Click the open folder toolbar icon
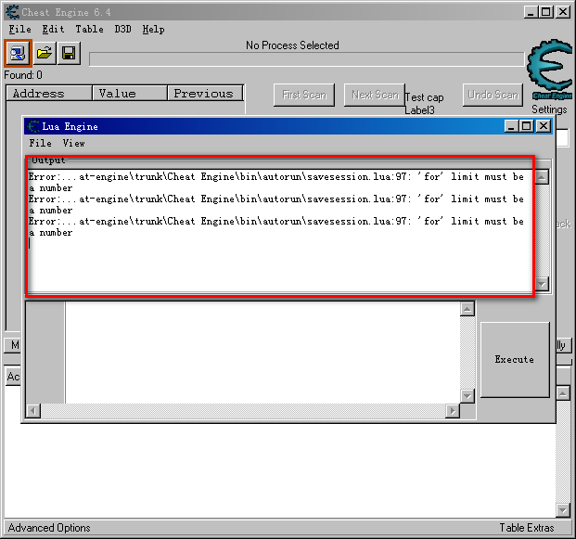Image resolution: width=576 pixels, height=539 pixels. coord(44,54)
